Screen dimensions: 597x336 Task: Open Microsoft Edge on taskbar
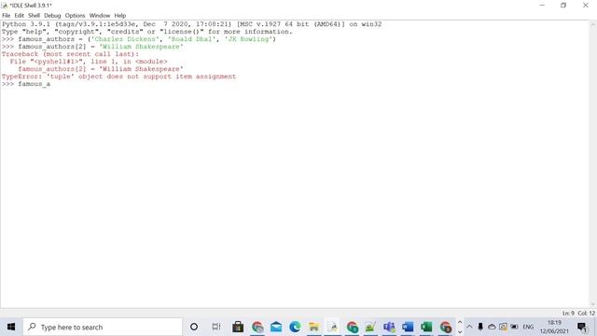[295, 327]
